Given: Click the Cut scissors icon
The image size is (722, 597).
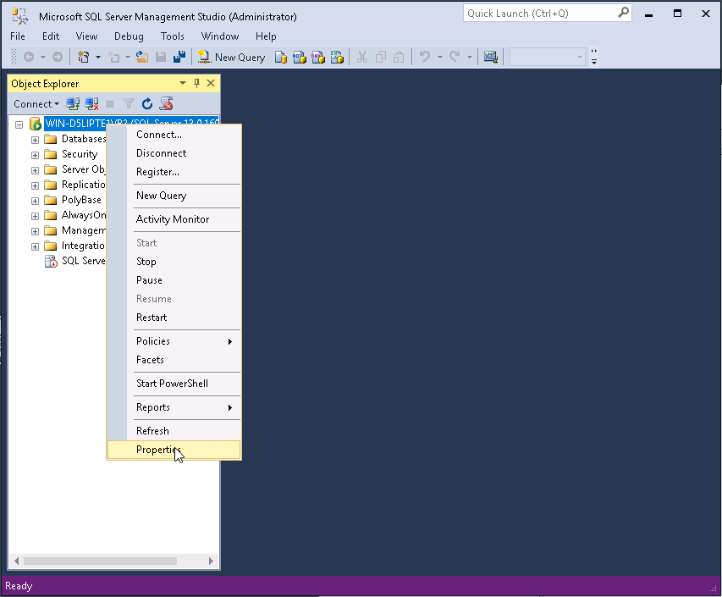Looking at the screenshot, I should pyautogui.click(x=362, y=57).
